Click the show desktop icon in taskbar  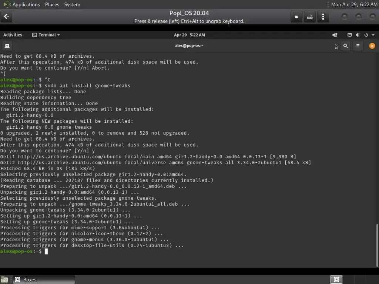[x=4, y=280]
